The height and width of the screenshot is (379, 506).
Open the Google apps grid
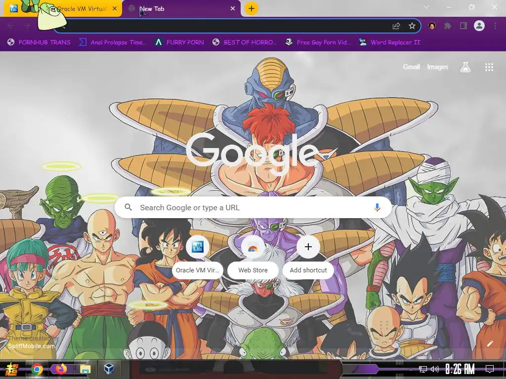coord(489,67)
